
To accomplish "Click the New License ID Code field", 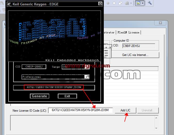I will pyautogui.click(x=80, y=110).
